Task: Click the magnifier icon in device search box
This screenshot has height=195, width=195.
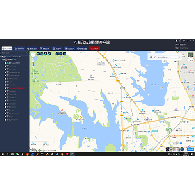Action: (x=27, y=53)
